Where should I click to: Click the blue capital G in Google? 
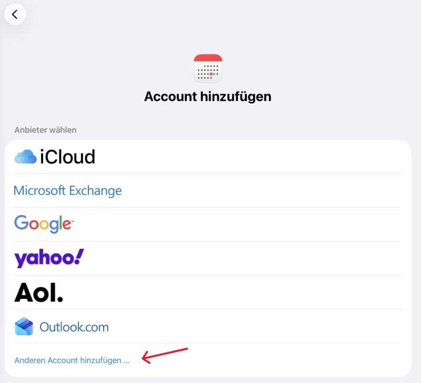[x=21, y=222]
